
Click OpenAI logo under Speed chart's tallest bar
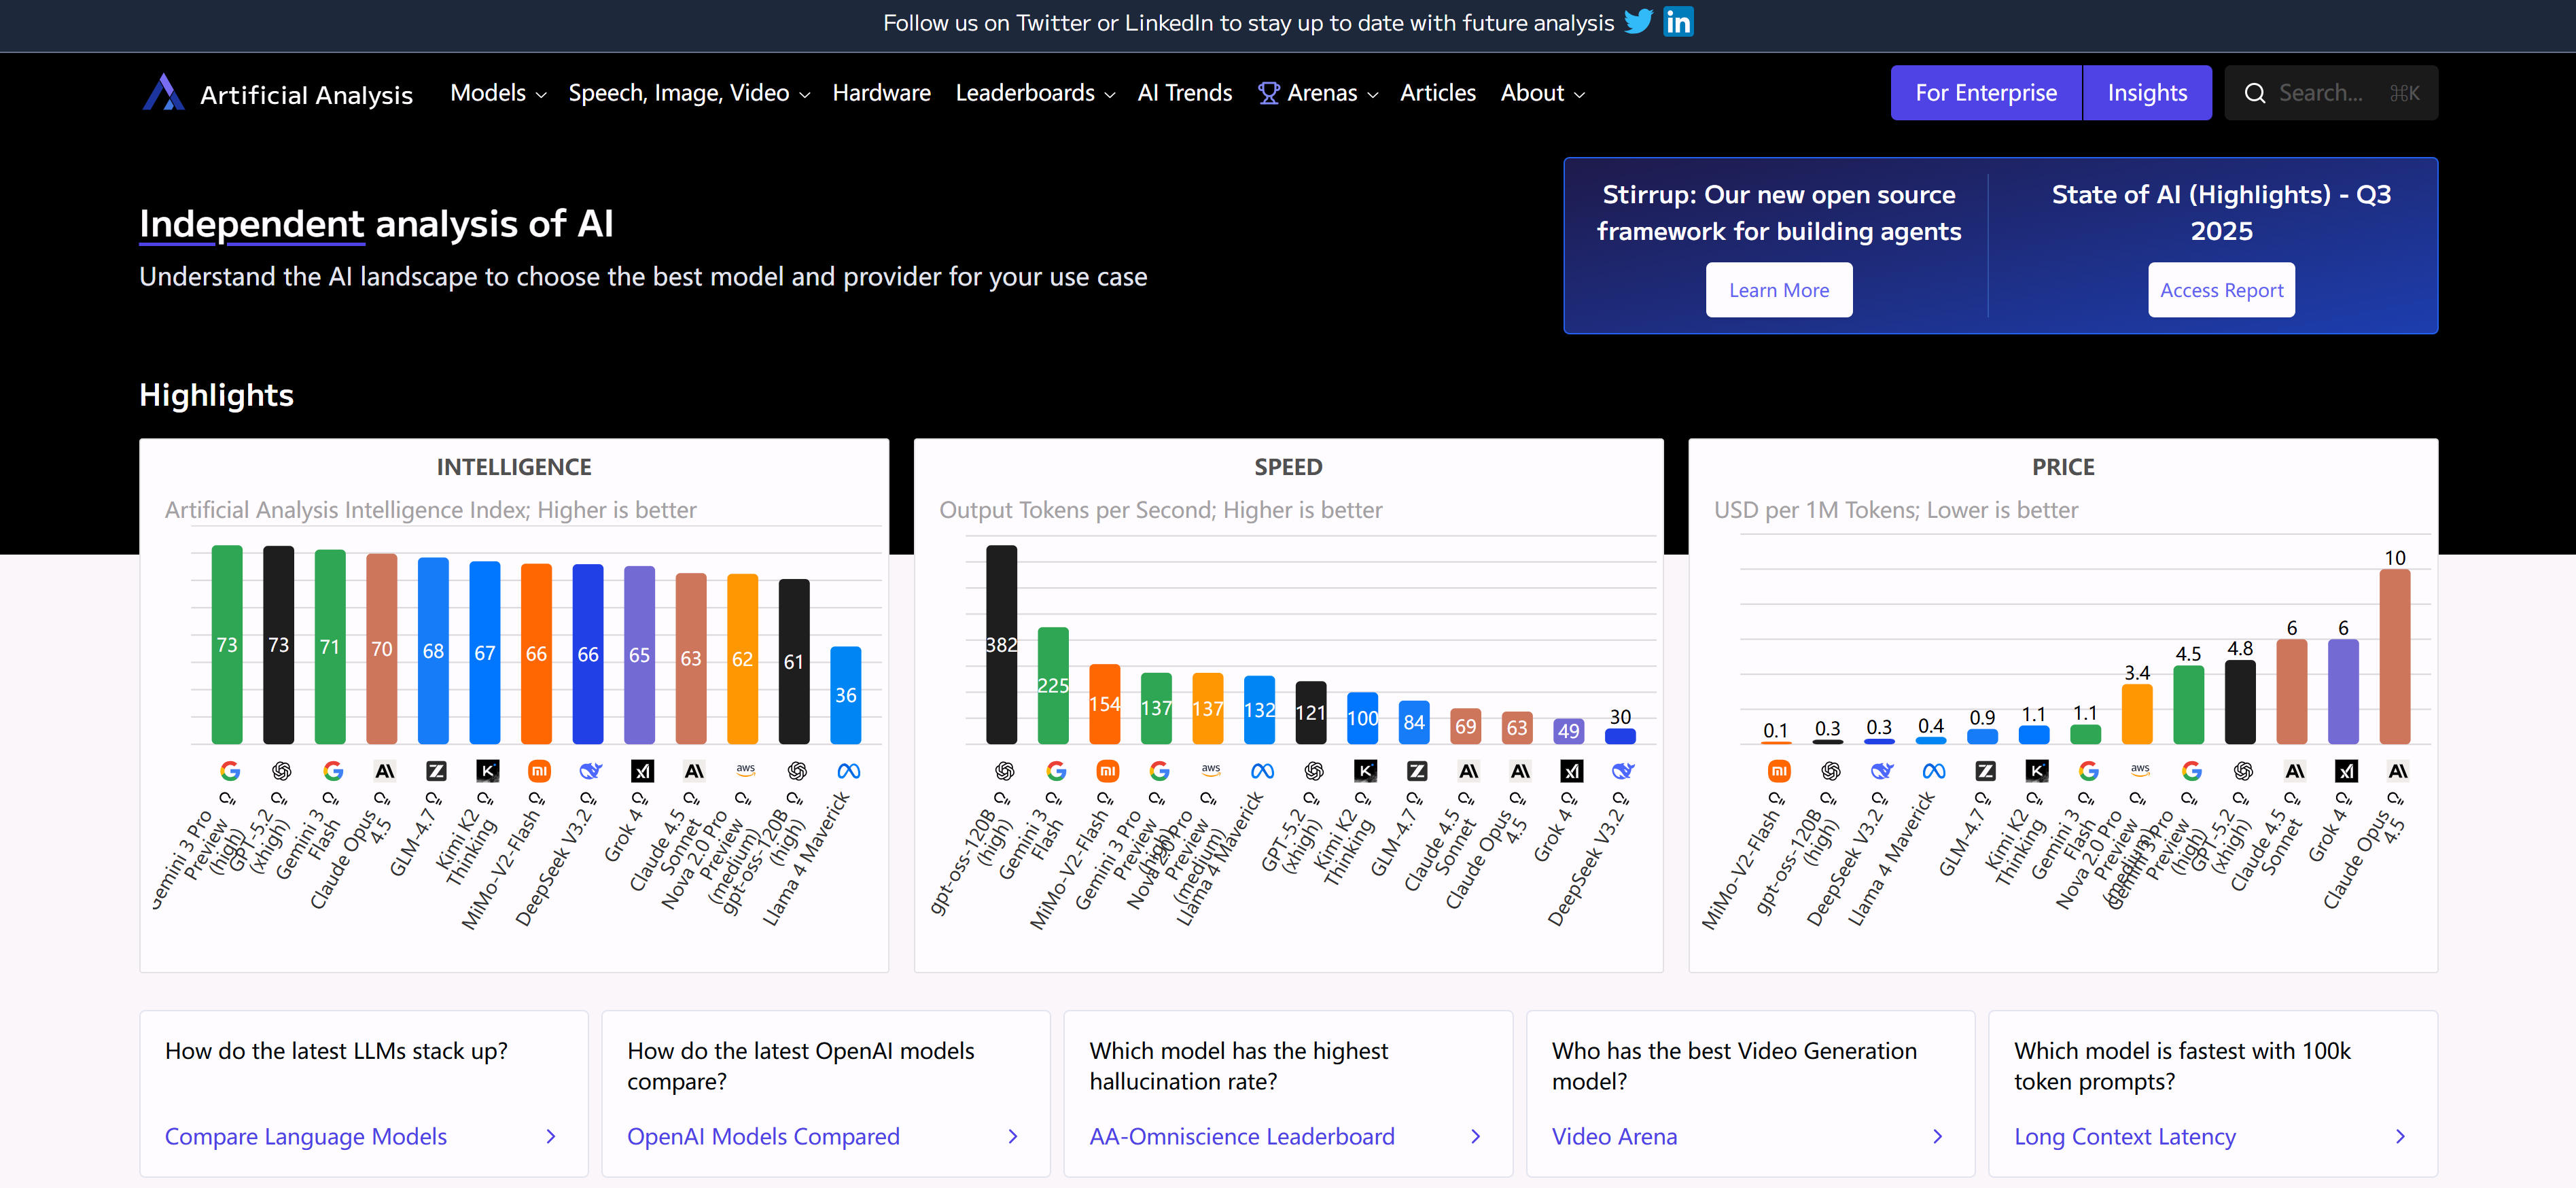point(1004,771)
